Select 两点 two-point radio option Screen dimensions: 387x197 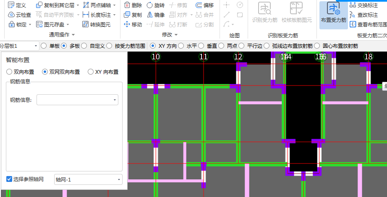coord(221,46)
